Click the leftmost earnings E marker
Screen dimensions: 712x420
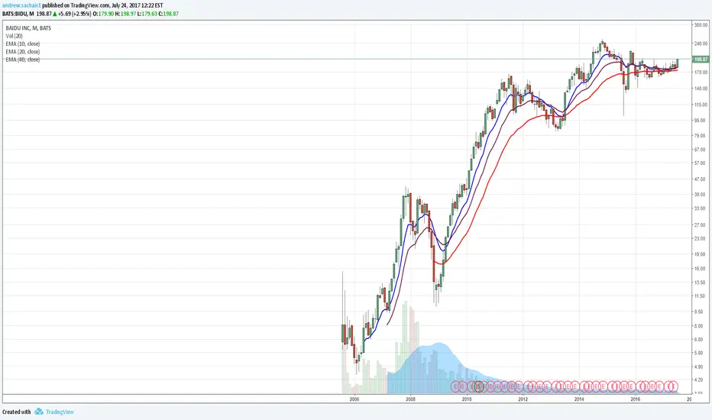click(455, 386)
